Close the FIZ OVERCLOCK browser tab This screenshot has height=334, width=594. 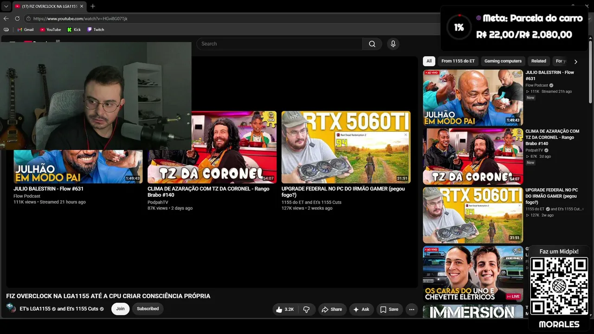click(82, 6)
